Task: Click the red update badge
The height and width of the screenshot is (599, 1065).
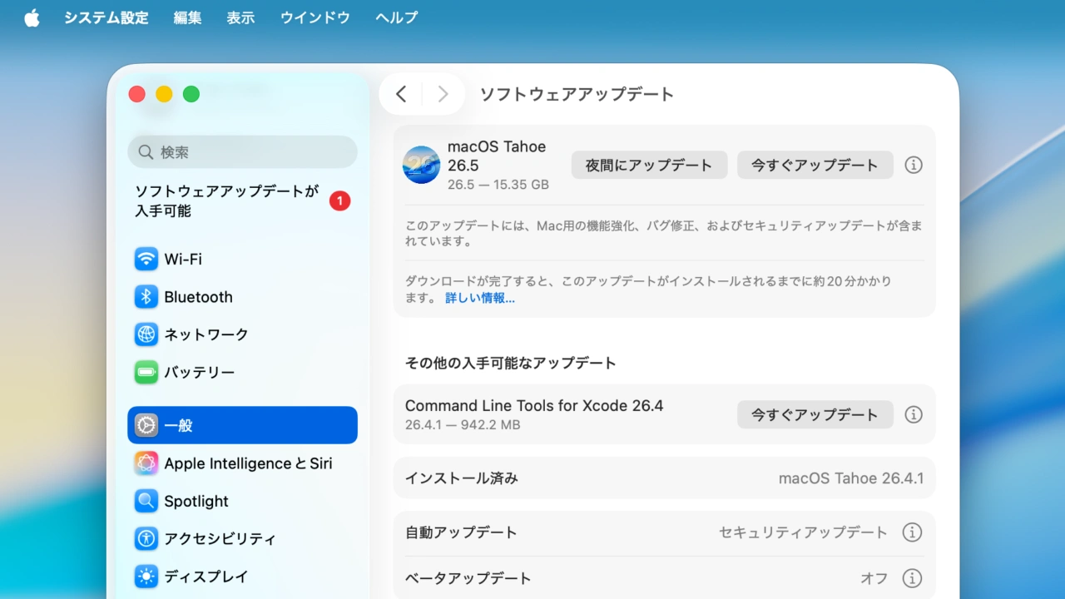Action: point(339,201)
